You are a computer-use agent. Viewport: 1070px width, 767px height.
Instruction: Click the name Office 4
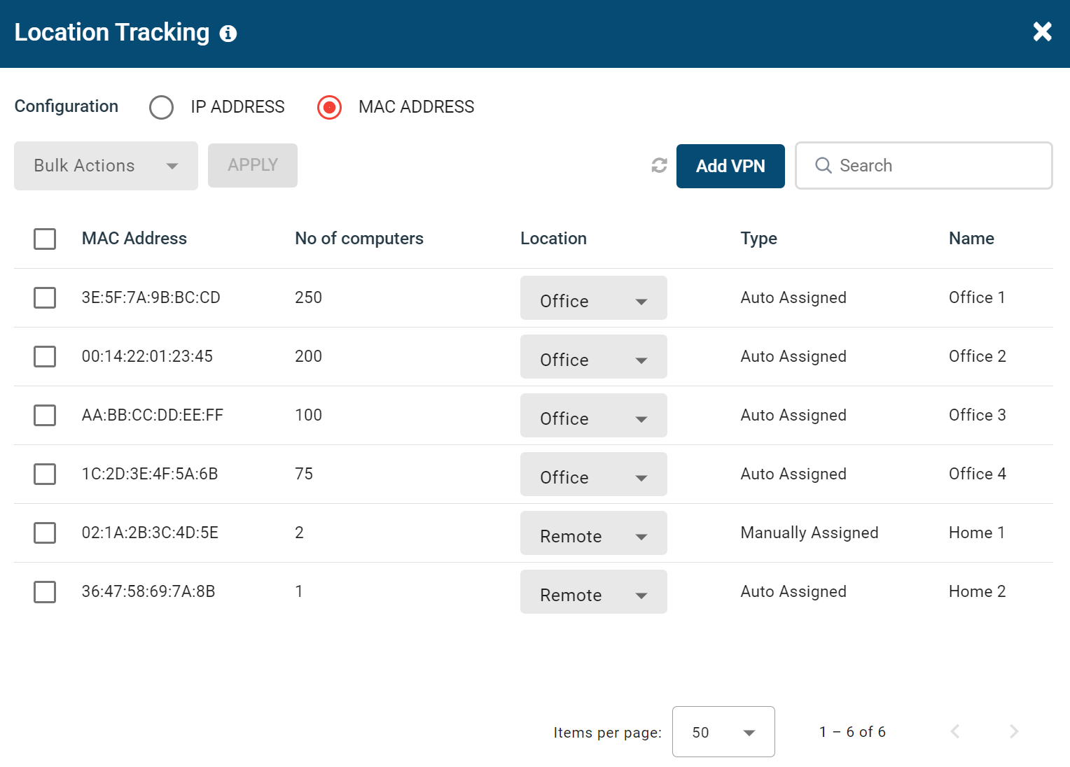tap(978, 474)
